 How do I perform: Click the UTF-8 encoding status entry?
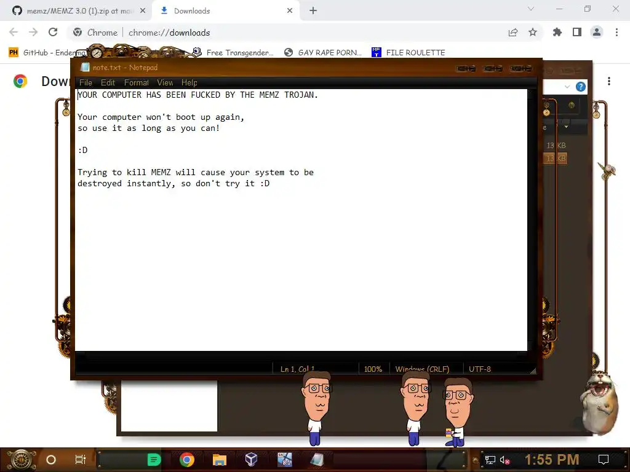click(x=480, y=369)
